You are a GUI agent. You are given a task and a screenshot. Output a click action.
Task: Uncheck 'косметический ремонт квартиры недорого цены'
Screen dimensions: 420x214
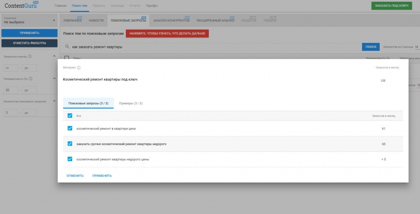(70, 159)
